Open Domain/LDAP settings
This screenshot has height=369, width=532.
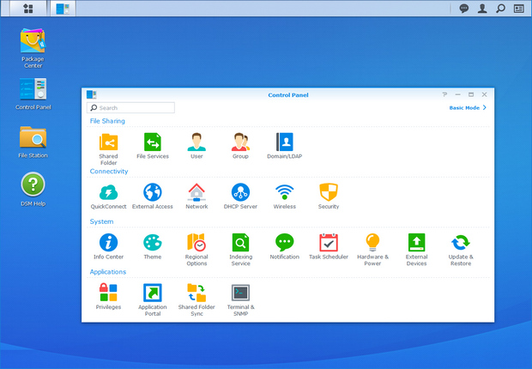point(284,146)
